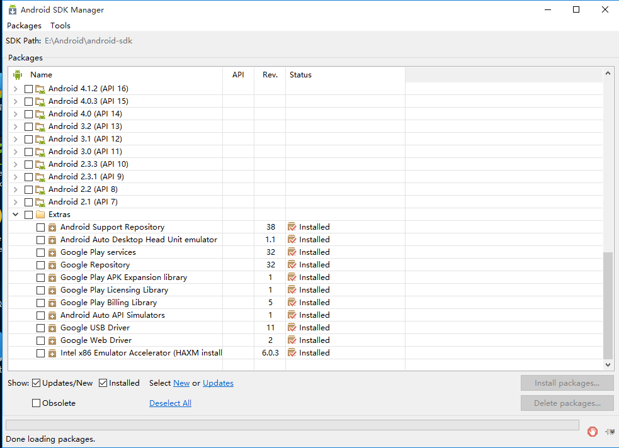This screenshot has height=448, width=619.
Task: Click the Intel x86 Emulator Accelerator package icon
Action: [52, 354]
